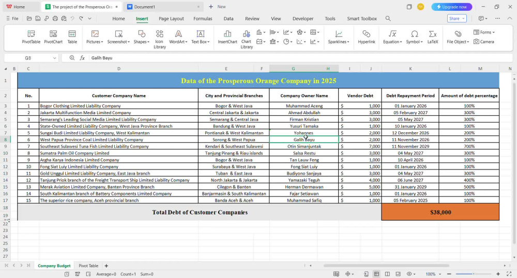The width and height of the screenshot is (517, 278).
Task: Click the Print Preview icon
Action: tap(64, 19)
